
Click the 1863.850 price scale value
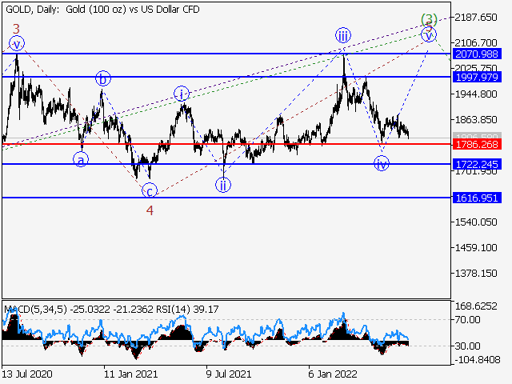[x=476, y=120]
